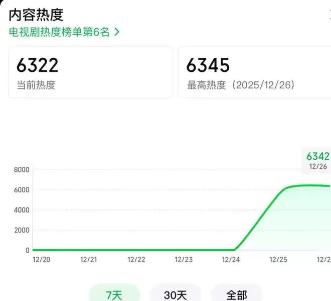The width and height of the screenshot is (331, 301).
Task: Tap the 6345 最高热度 card
Action: coord(255,72)
